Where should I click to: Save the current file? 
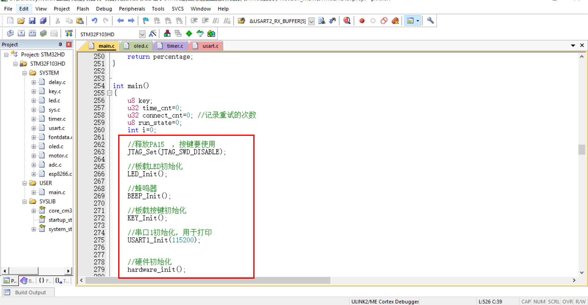[32, 21]
